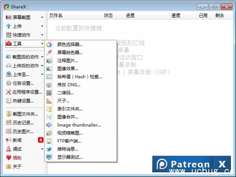Viewport: 236px width, 177px height.
Task: Click the 尺子 ruler icon
Action: coord(49,101)
